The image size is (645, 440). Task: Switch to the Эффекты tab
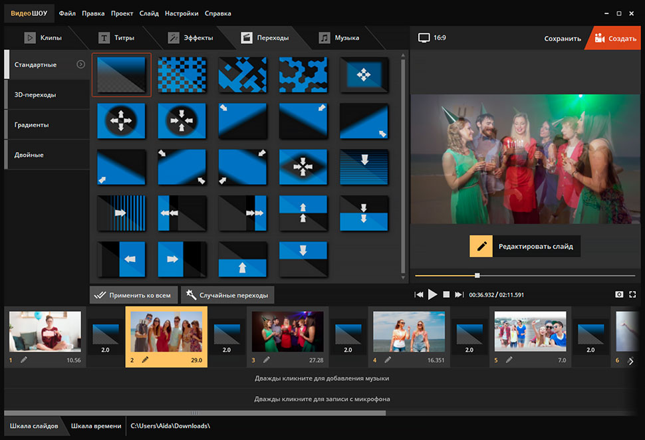pyautogui.click(x=190, y=38)
